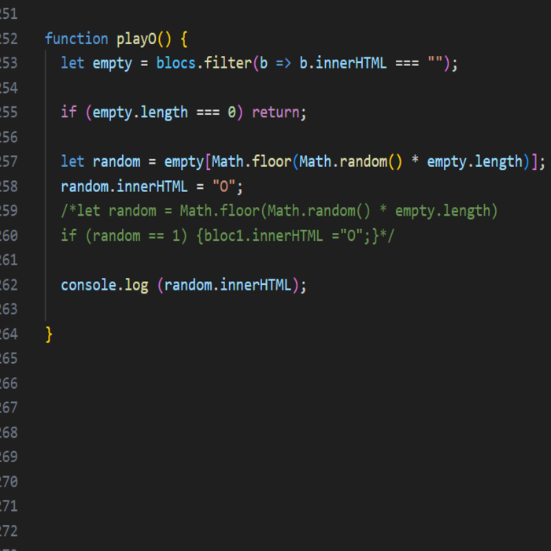The image size is (551, 551).
Task: Click random in the uncommented let random declaration
Action: click(116, 161)
